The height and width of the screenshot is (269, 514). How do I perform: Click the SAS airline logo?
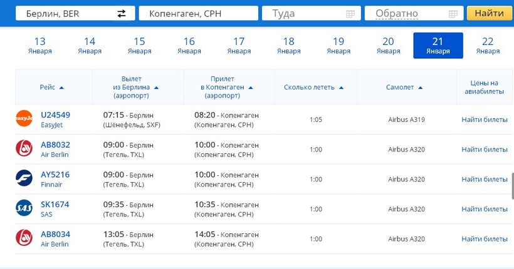[24, 209]
